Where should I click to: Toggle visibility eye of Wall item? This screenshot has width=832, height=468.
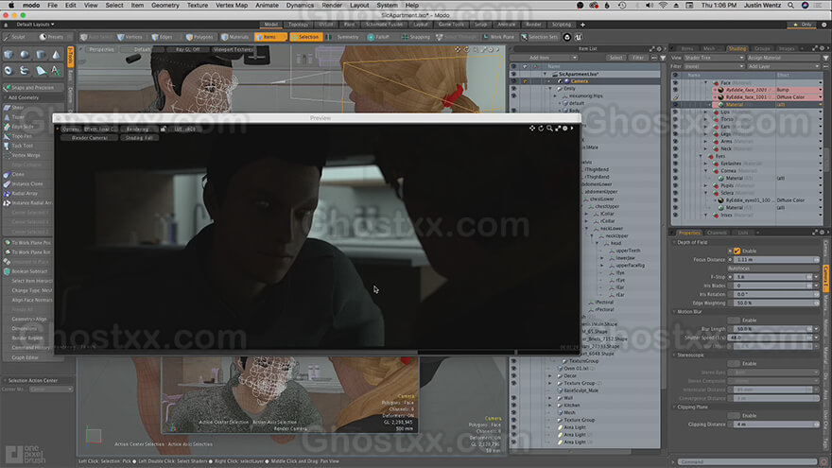click(x=513, y=398)
